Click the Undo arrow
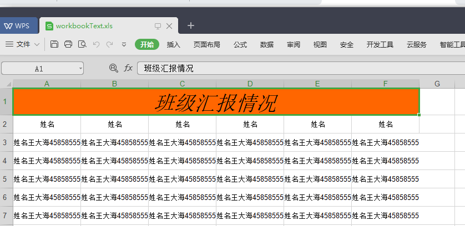The height and width of the screenshot is (226, 465). point(96,44)
